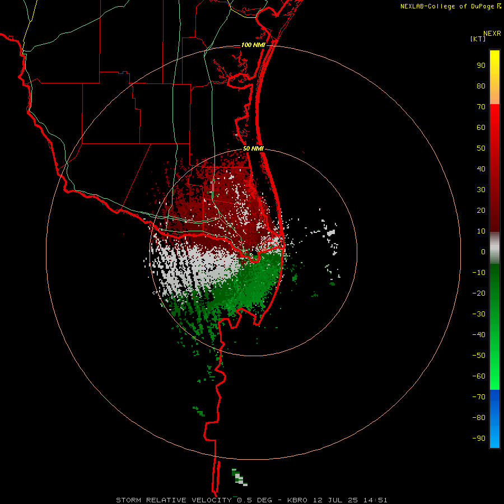
Task: Click the 0 scale label
Action: click(483, 252)
